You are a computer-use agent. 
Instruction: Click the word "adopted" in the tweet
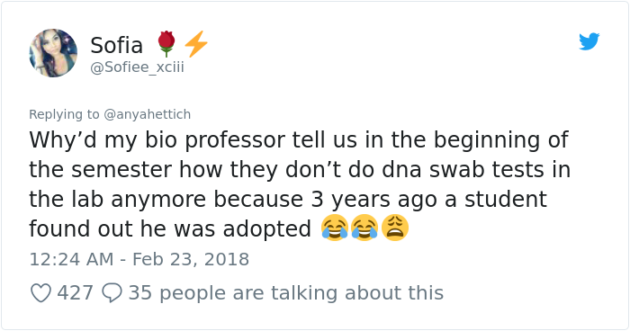(x=266, y=229)
